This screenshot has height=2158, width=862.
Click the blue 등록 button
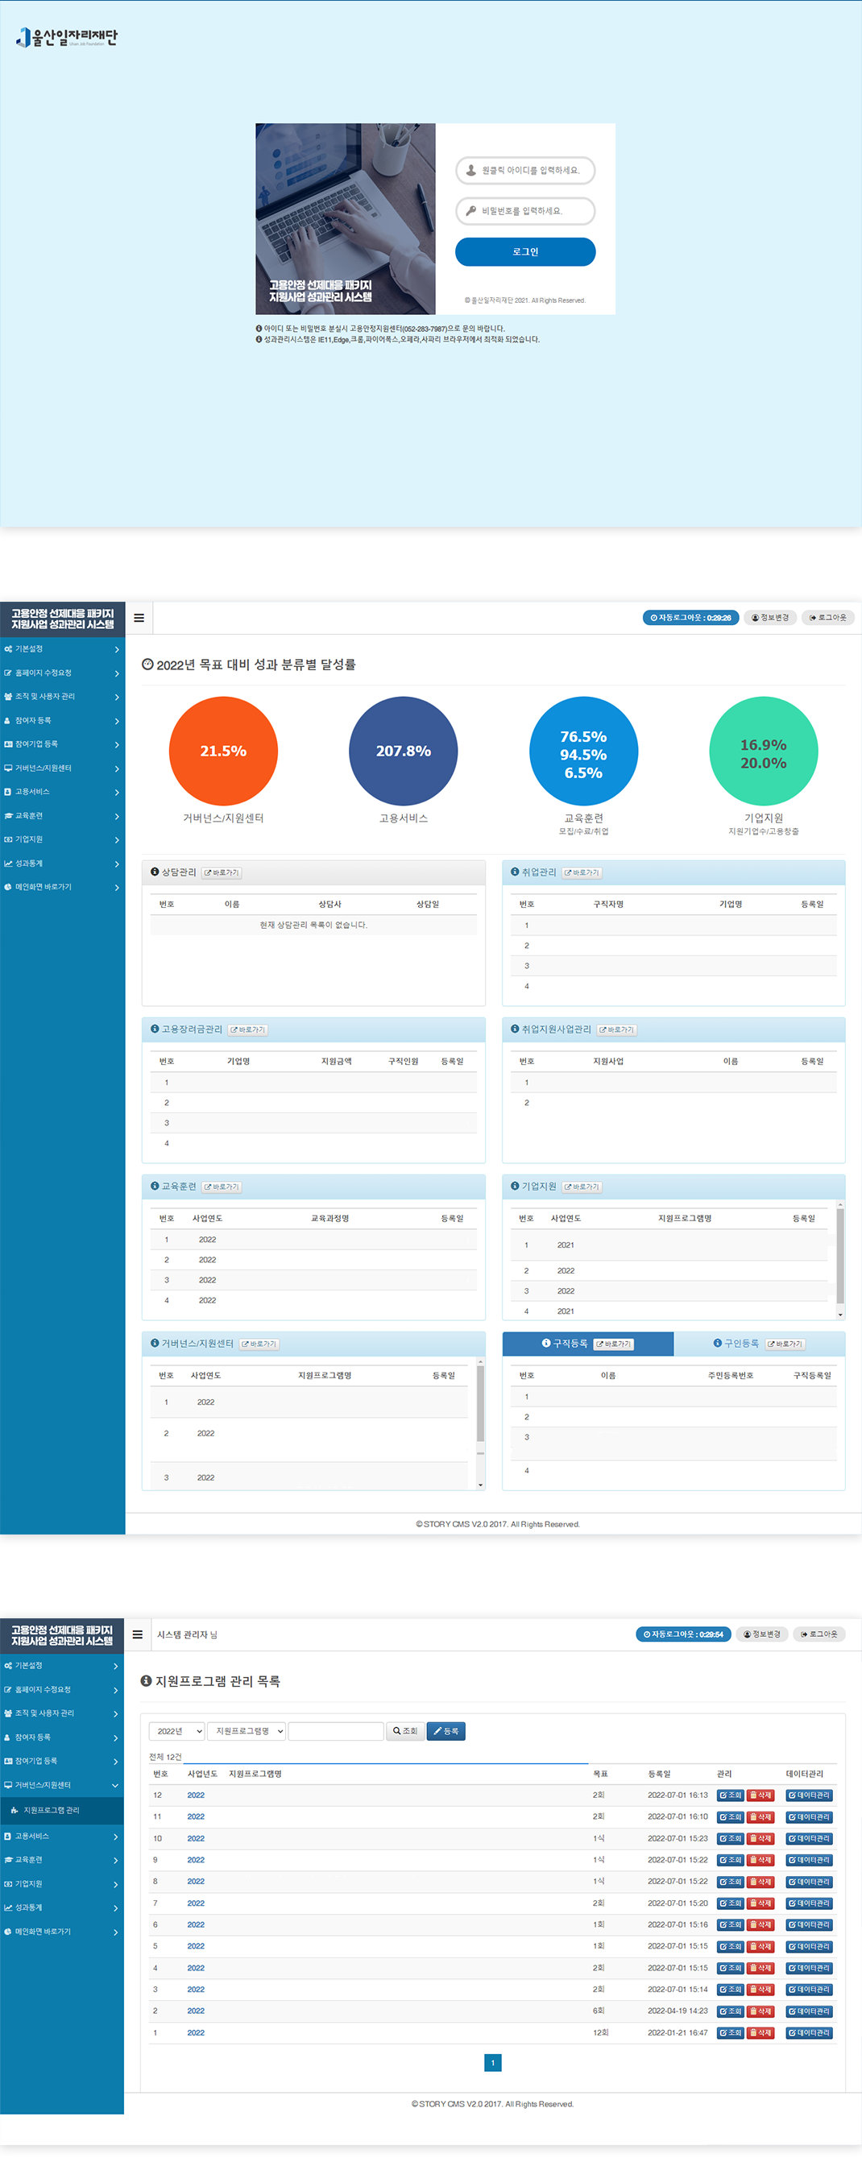coord(446,1731)
